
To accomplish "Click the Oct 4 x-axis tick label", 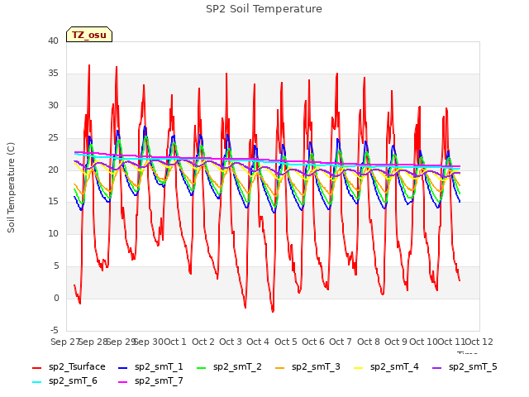I will click(x=258, y=342).
